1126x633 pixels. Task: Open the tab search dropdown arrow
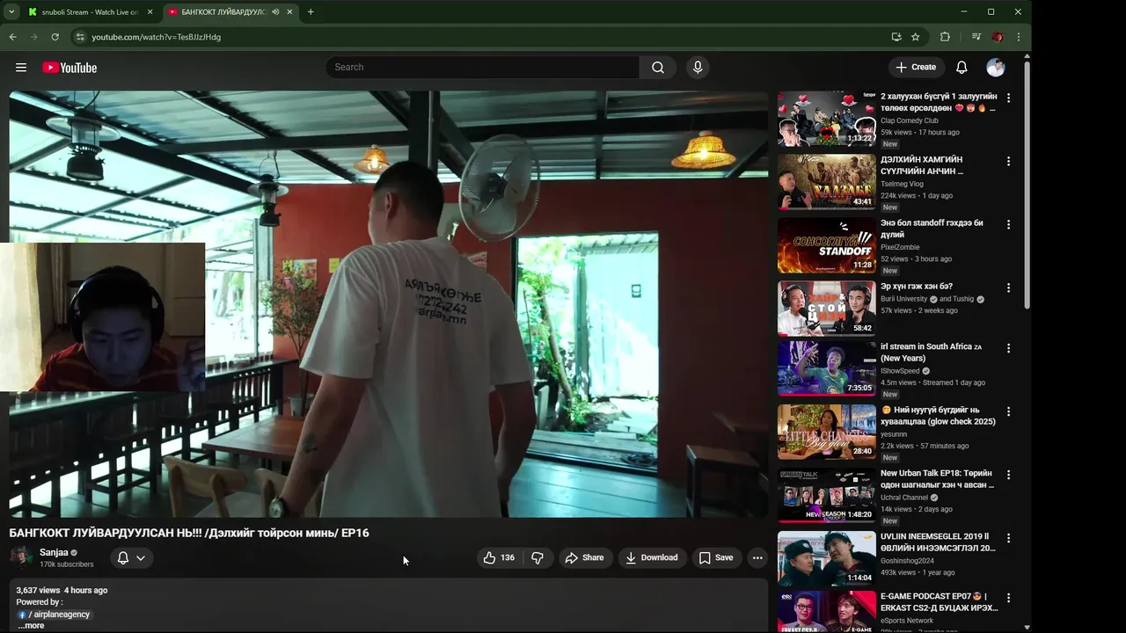pos(11,12)
